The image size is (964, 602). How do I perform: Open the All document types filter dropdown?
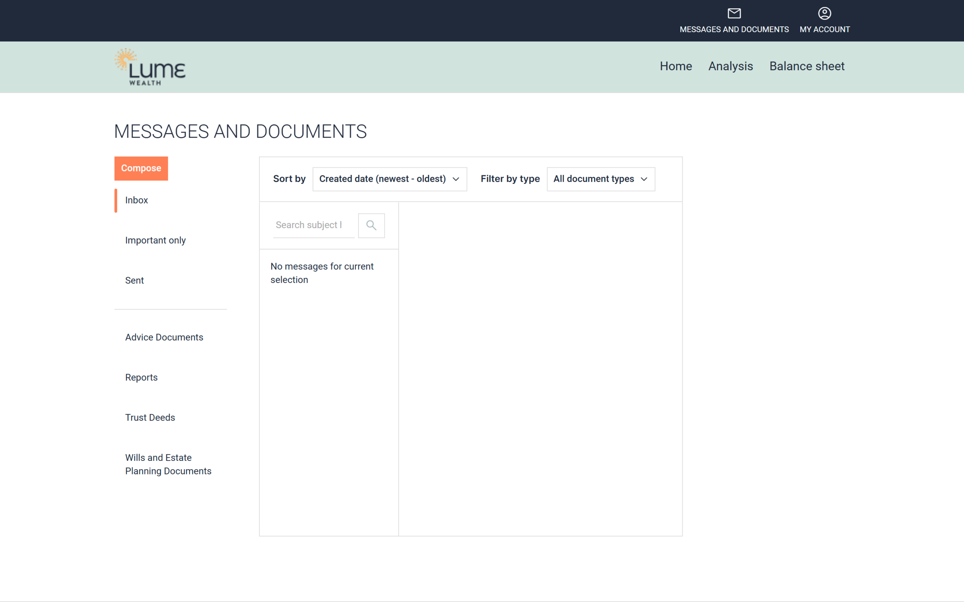tap(593, 179)
